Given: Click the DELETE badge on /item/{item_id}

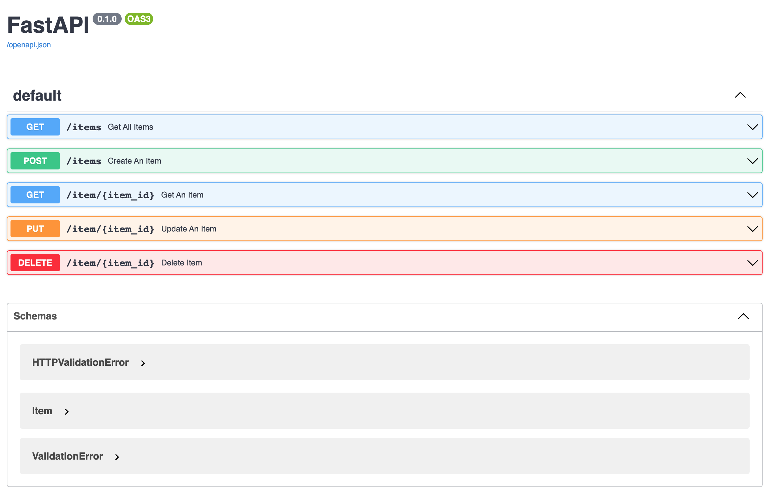Looking at the screenshot, I should (35, 262).
